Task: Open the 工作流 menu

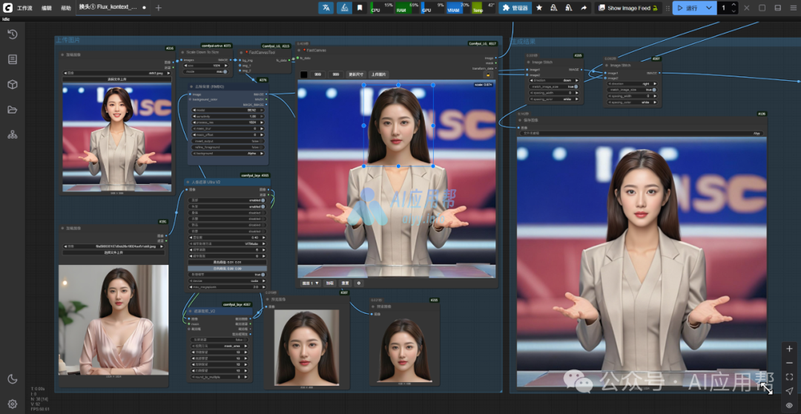Action: (24, 8)
